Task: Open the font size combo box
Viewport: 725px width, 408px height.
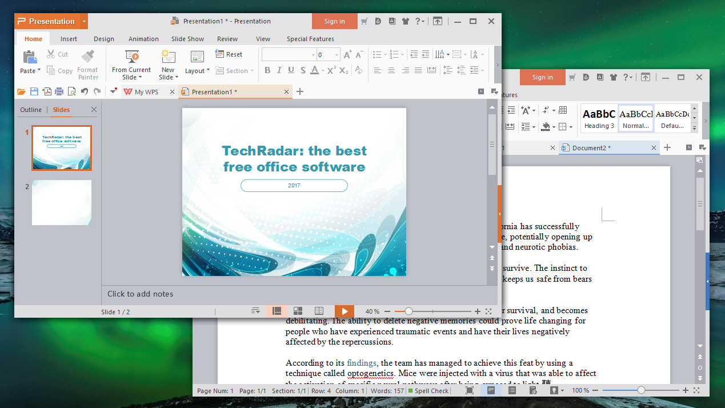Action: point(328,55)
